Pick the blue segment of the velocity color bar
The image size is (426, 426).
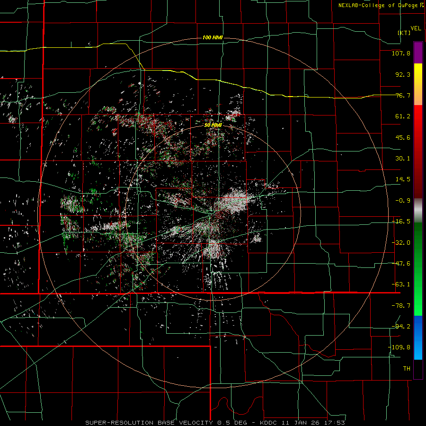[418, 337]
